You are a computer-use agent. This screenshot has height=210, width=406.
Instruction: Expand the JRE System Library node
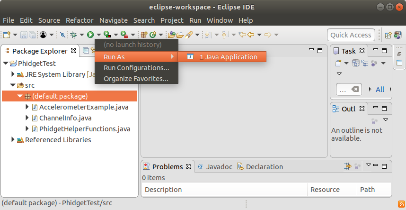pos(13,74)
